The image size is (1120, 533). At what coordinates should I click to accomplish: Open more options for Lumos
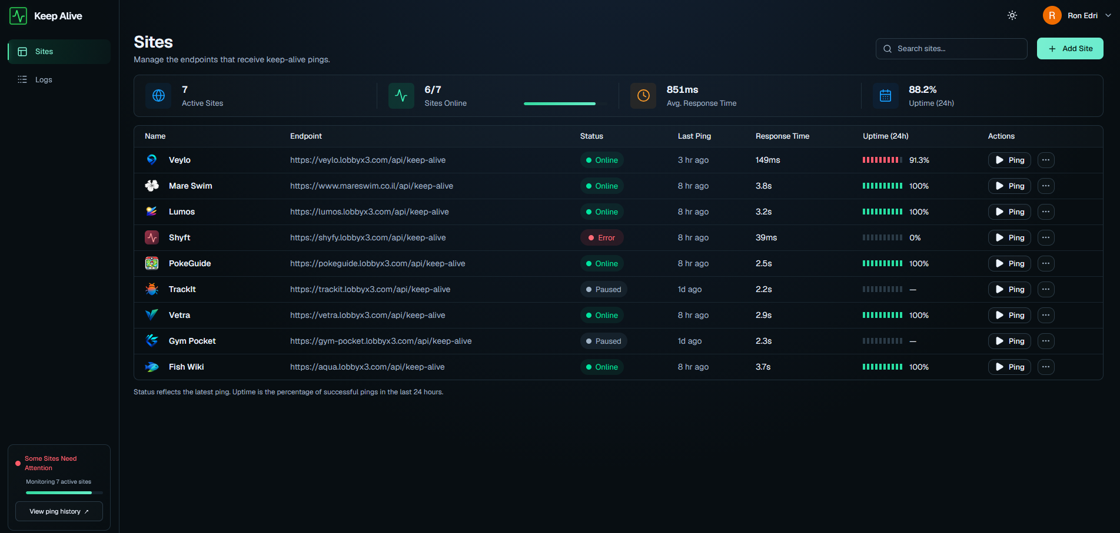[1046, 212]
